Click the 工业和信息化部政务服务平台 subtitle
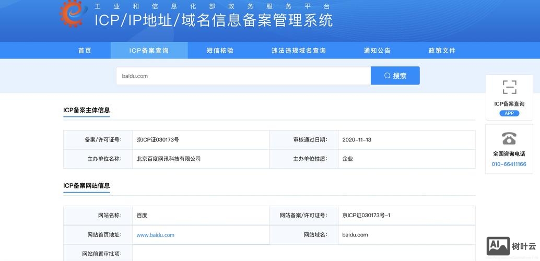Image resolution: width=540 pixels, height=261 pixels. [213, 6]
